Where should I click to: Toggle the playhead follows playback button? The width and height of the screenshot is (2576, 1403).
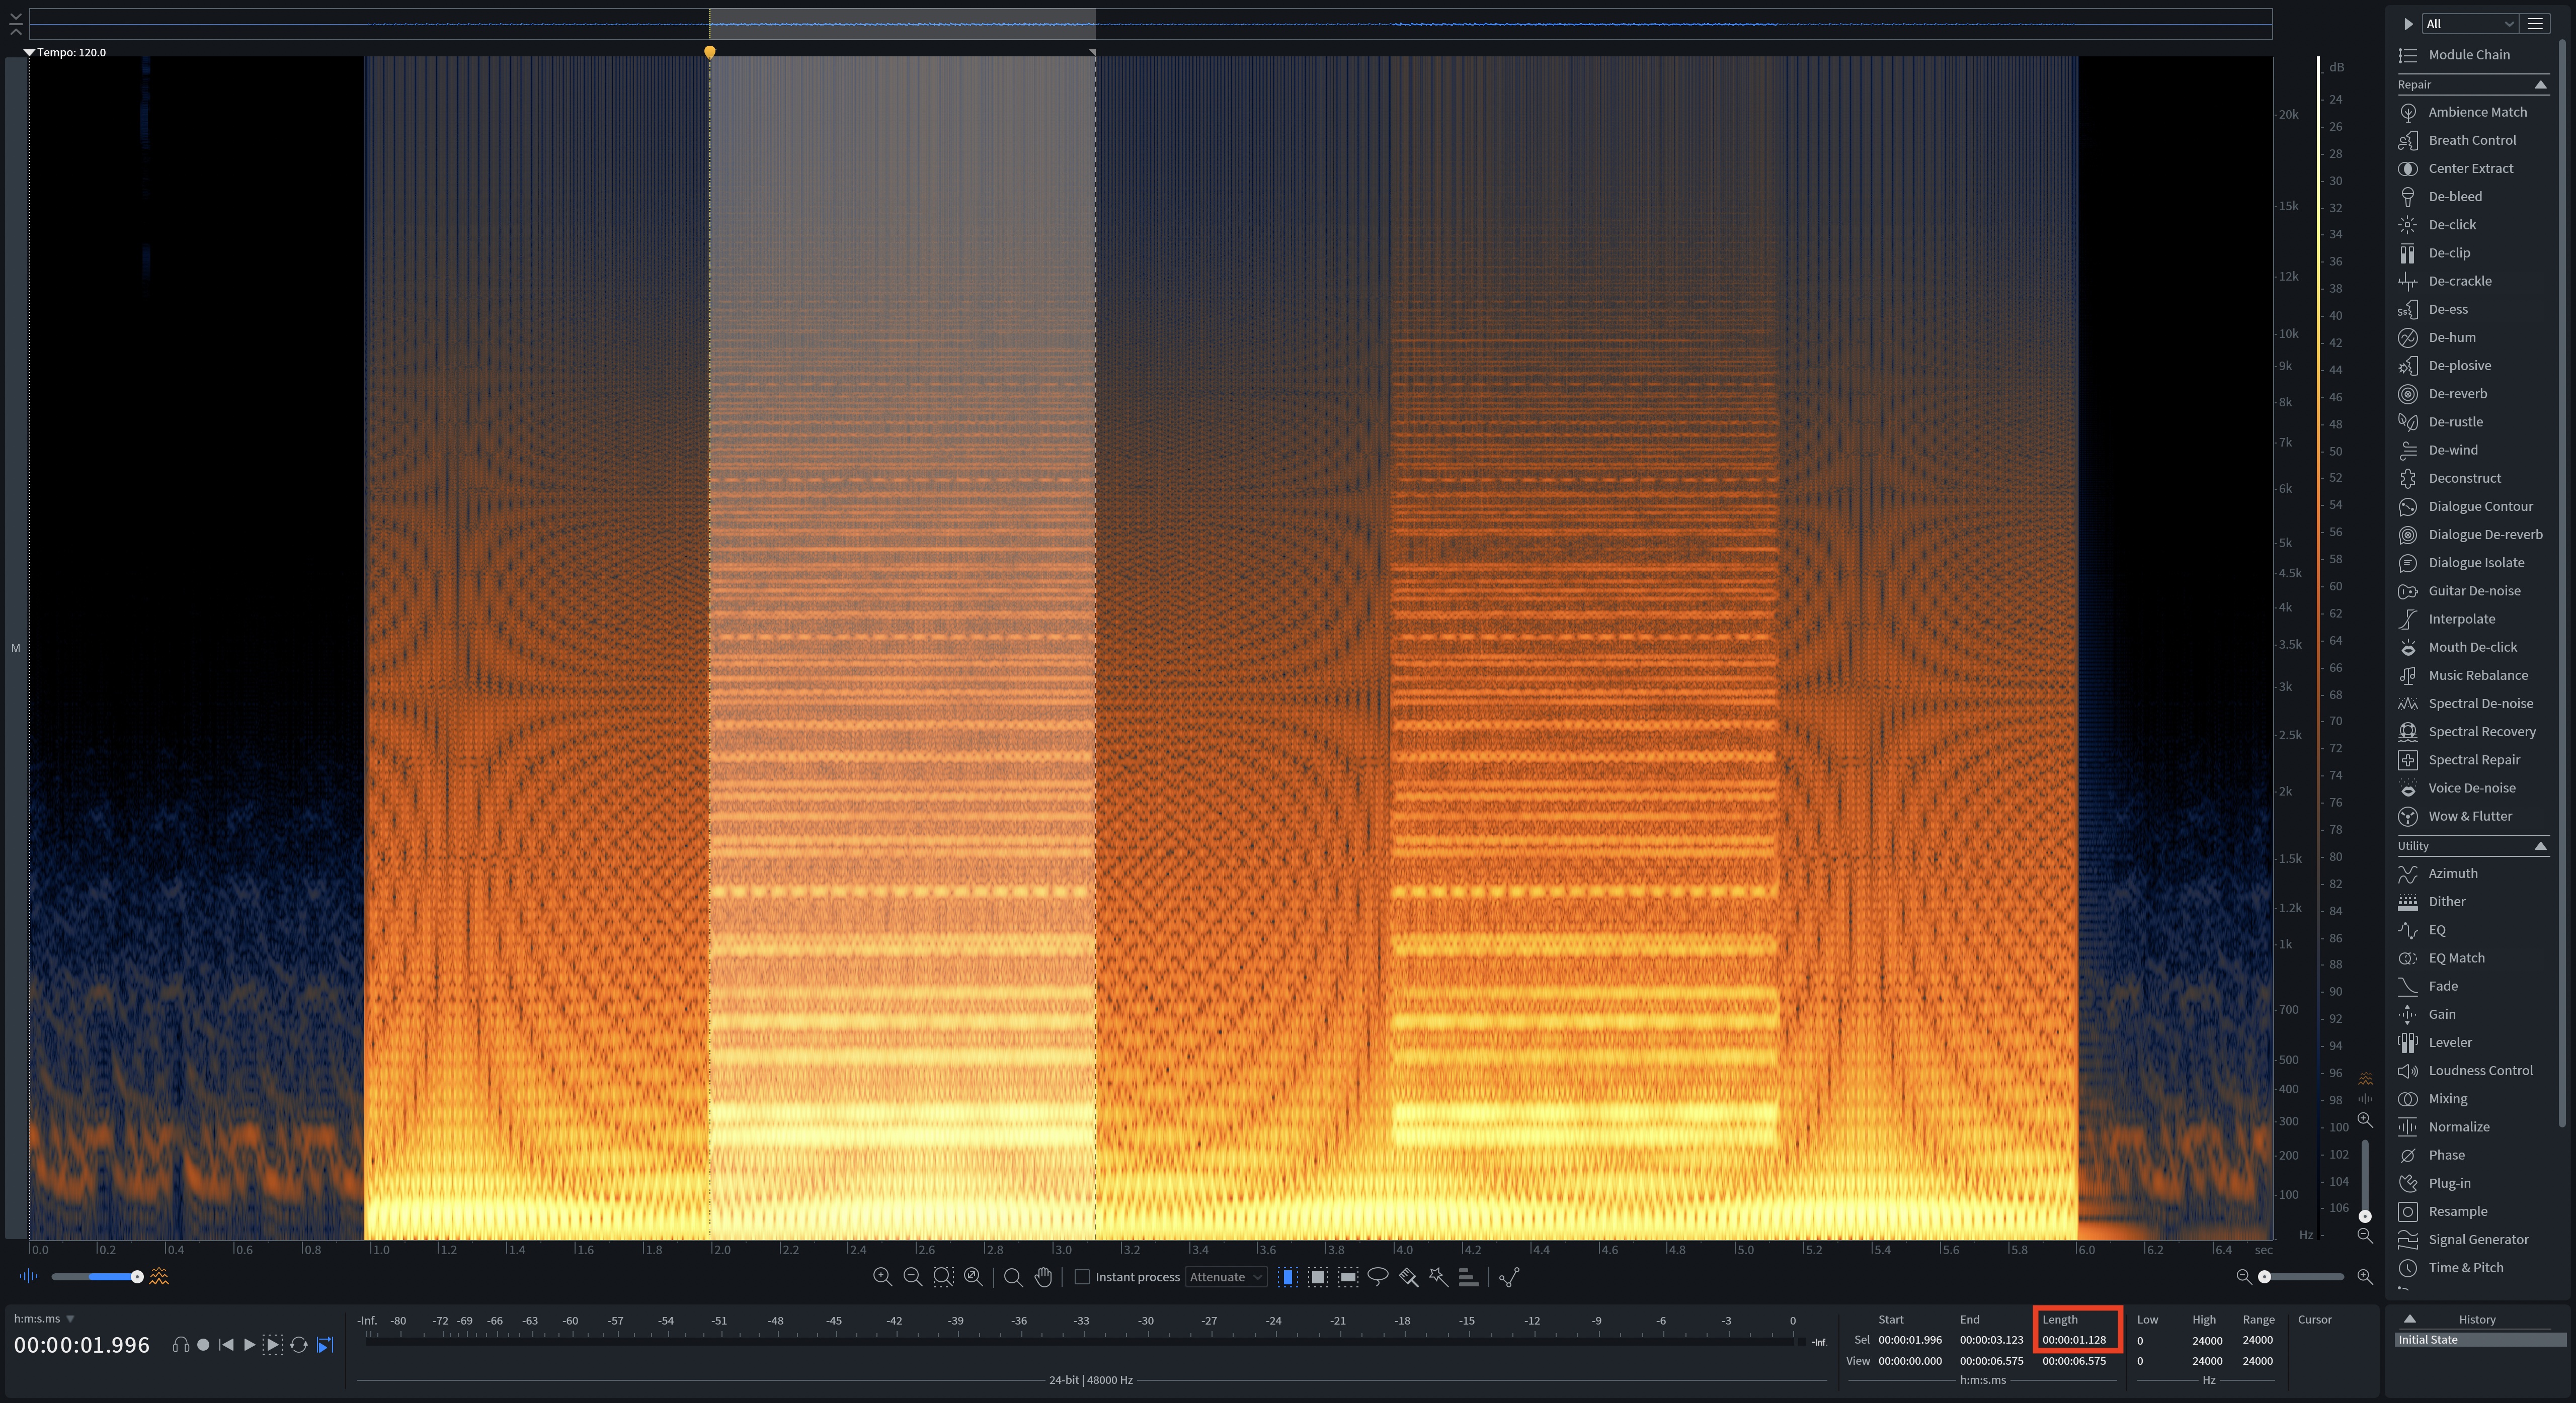click(x=324, y=1345)
